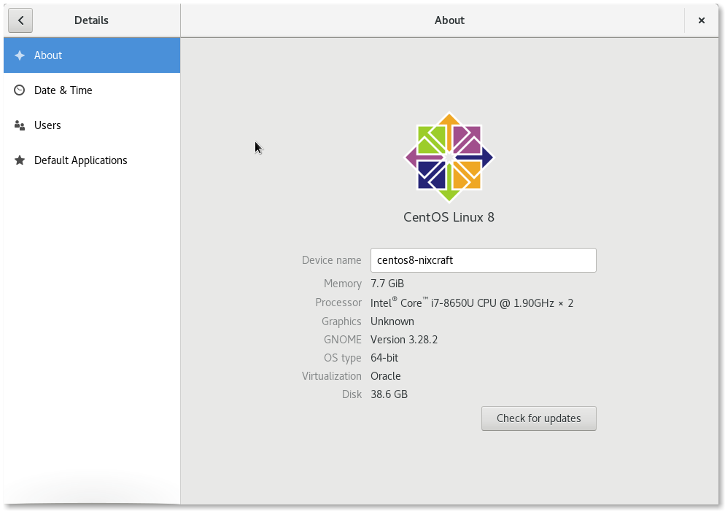
Task: Close the Settings window with X
Action: [x=702, y=20]
